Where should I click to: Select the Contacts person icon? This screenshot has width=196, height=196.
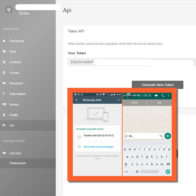click(x=4, y=62)
